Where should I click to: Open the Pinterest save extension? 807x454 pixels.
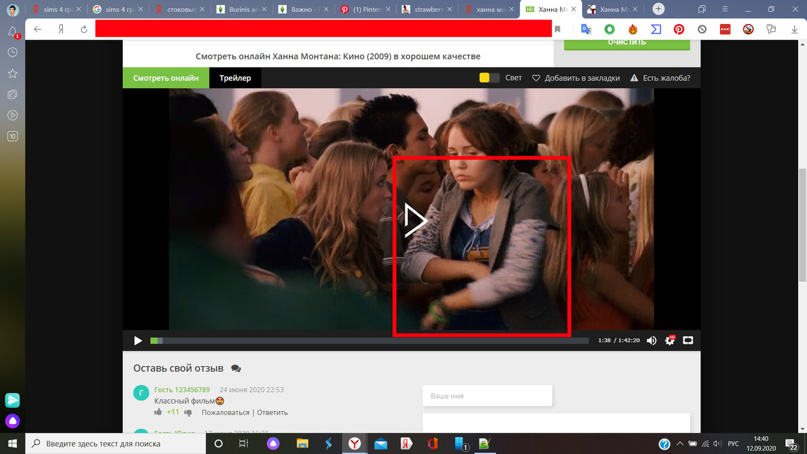point(679,29)
